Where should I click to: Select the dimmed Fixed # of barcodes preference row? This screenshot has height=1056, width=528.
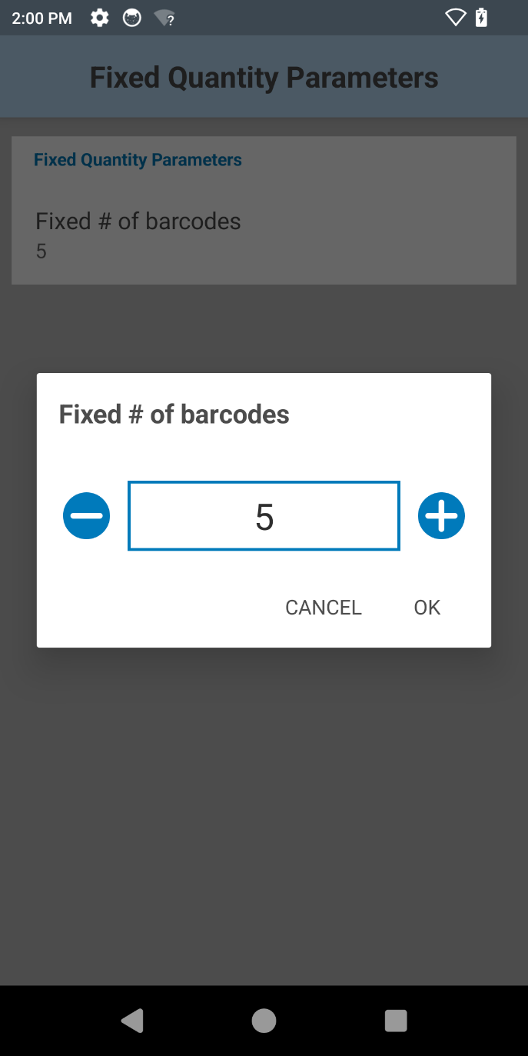tap(264, 235)
